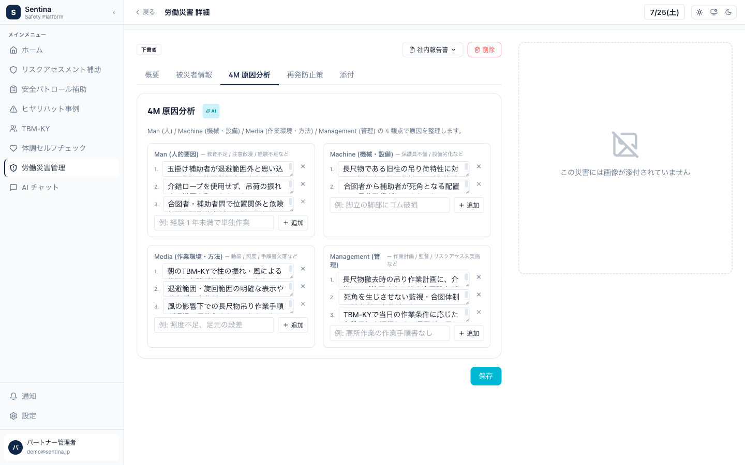Edit Media text 朝のTBM-KYで柱の振れ
Viewport: 745px width, 465px height.
tap(228, 271)
